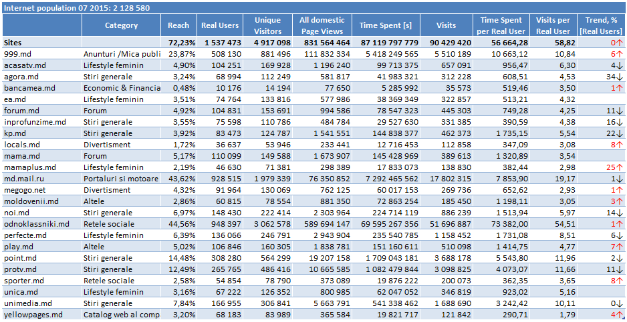Select the forum.md site cell

(42, 111)
